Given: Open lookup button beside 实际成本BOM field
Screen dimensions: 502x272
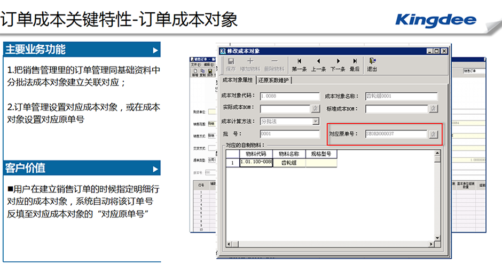Looking at the screenshot, I should (x=316, y=109).
